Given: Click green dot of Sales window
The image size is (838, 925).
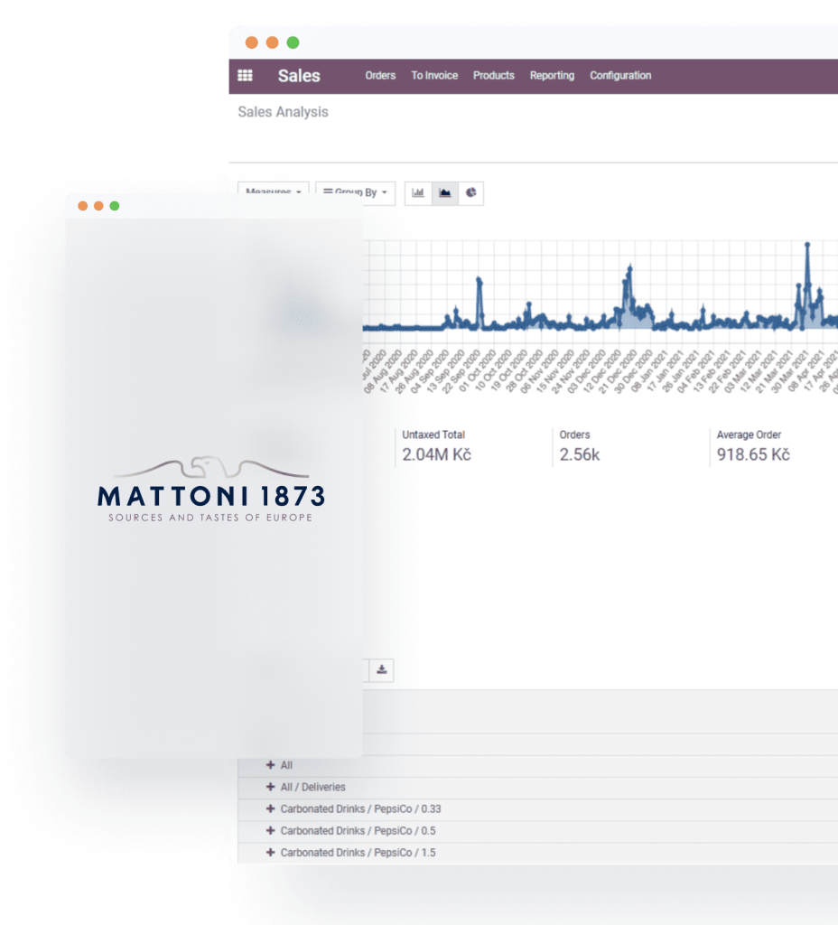Looking at the screenshot, I should [293, 42].
